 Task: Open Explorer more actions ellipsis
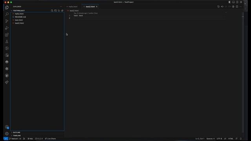[61, 7]
